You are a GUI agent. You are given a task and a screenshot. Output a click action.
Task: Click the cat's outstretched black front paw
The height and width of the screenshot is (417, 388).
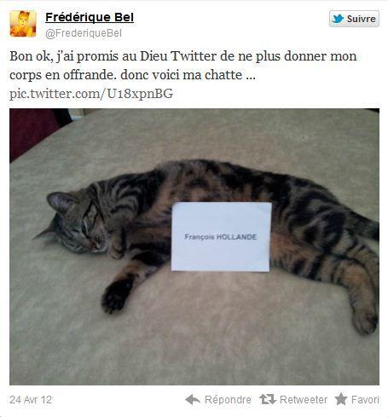click(116, 296)
